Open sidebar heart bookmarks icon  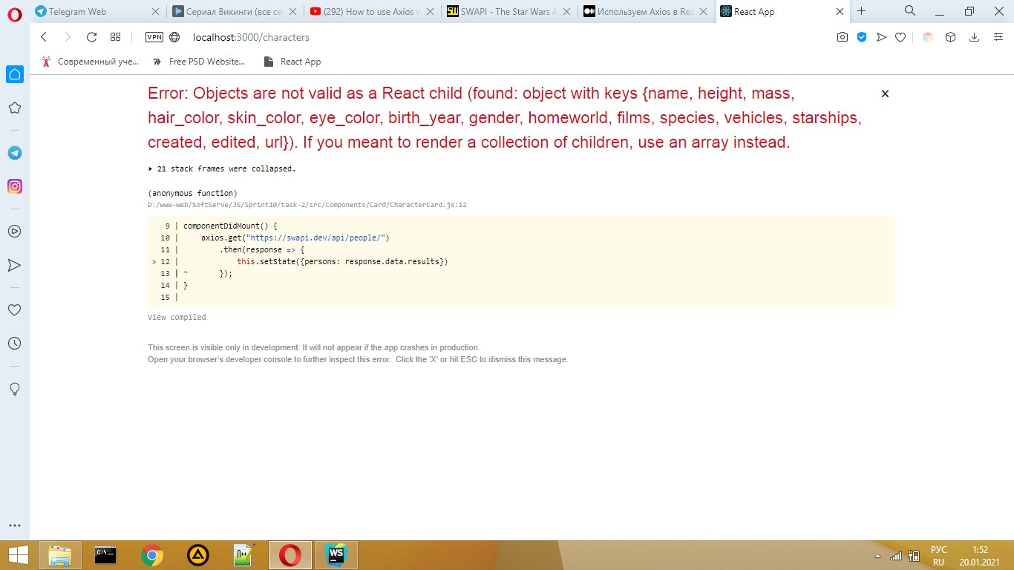pos(14,309)
